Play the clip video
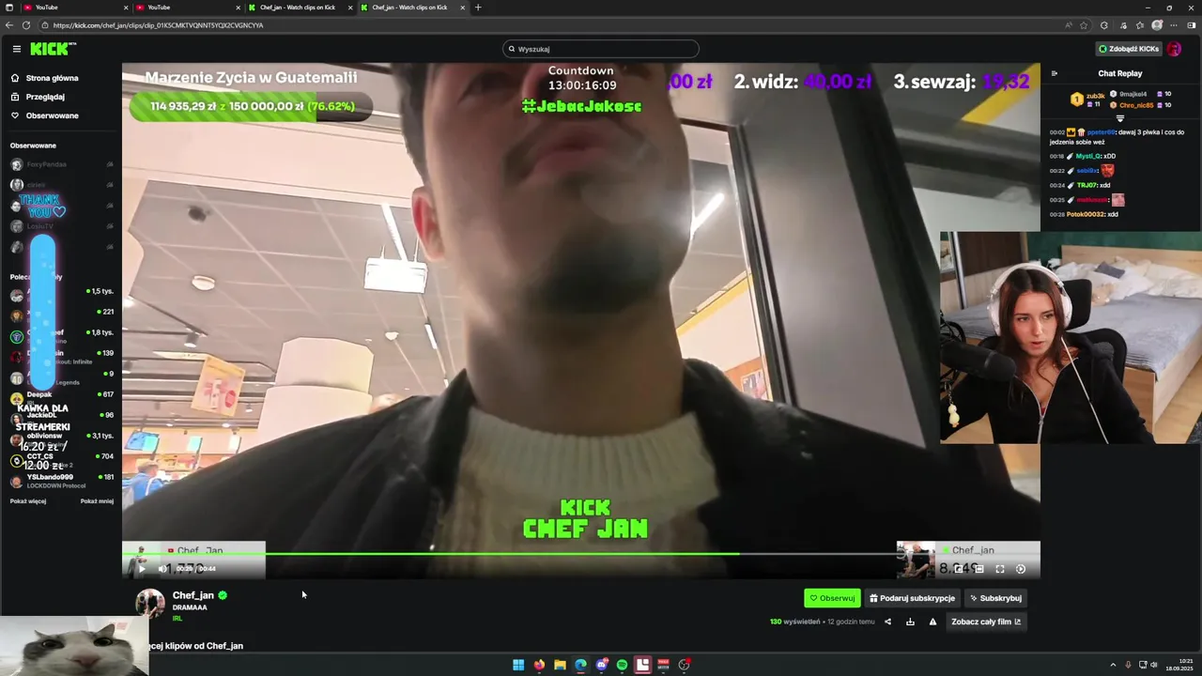 pos(142,568)
